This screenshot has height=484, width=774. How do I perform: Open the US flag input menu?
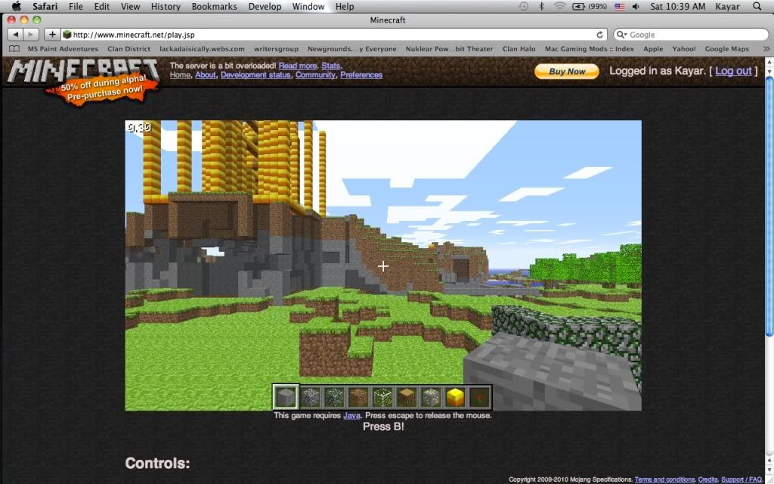coord(620,6)
